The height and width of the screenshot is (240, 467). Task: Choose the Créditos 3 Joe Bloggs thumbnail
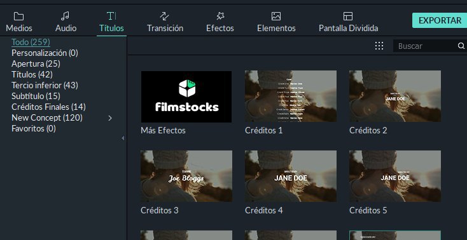(186, 176)
